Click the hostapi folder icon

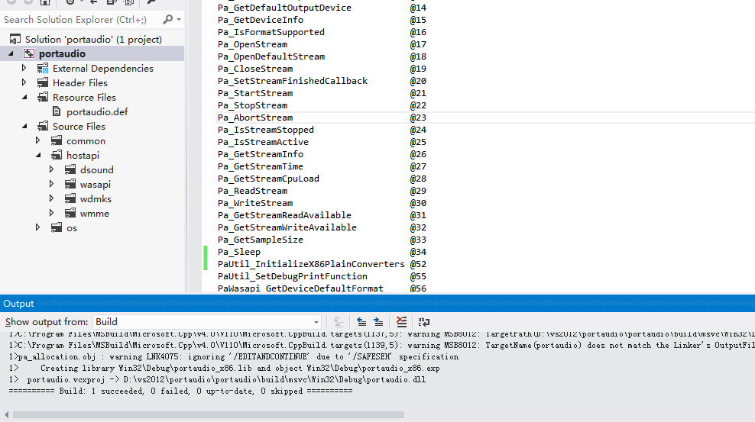pos(57,155)
